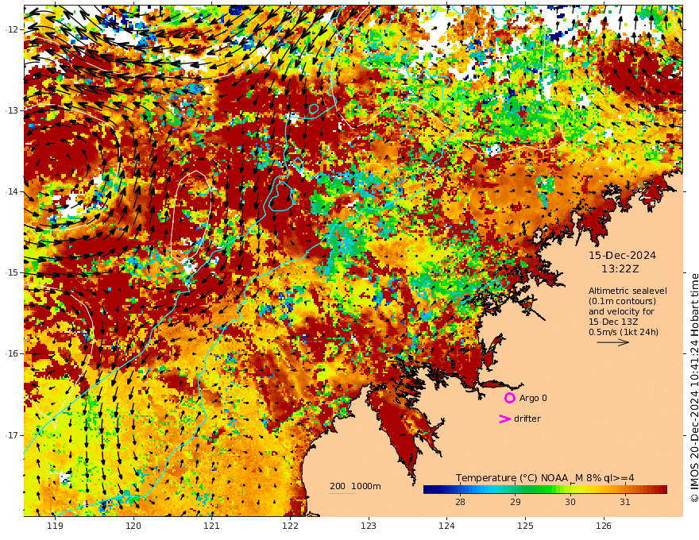Click the "Altimetric sealevel" caption line
Image resolution: width=699 pixels, height=540 pixels.
(x=628, y=291)
